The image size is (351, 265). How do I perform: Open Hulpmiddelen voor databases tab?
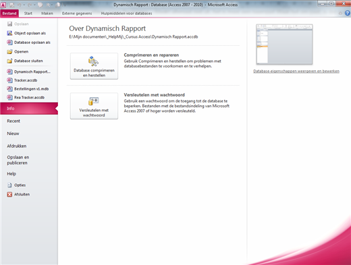[126, 13]
